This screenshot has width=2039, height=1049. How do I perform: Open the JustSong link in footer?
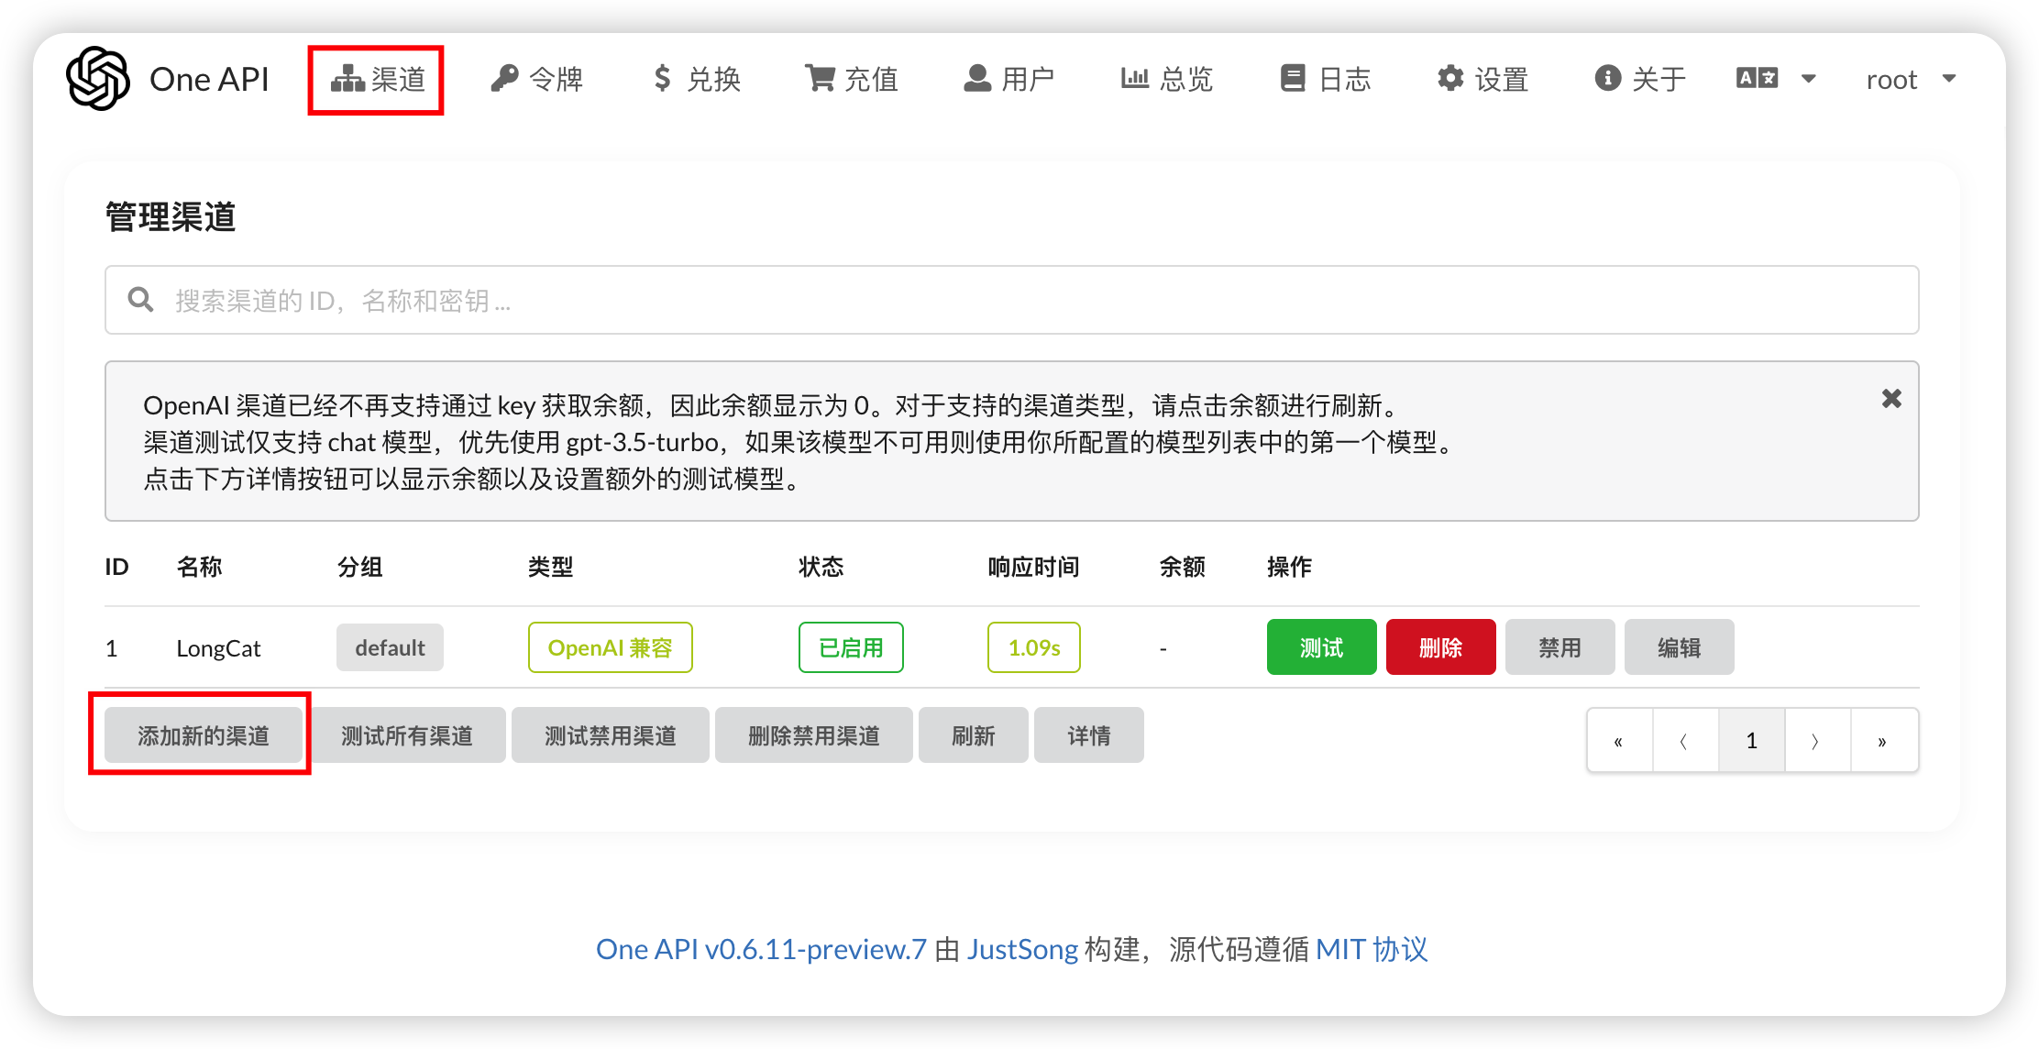pos(1022,949)
